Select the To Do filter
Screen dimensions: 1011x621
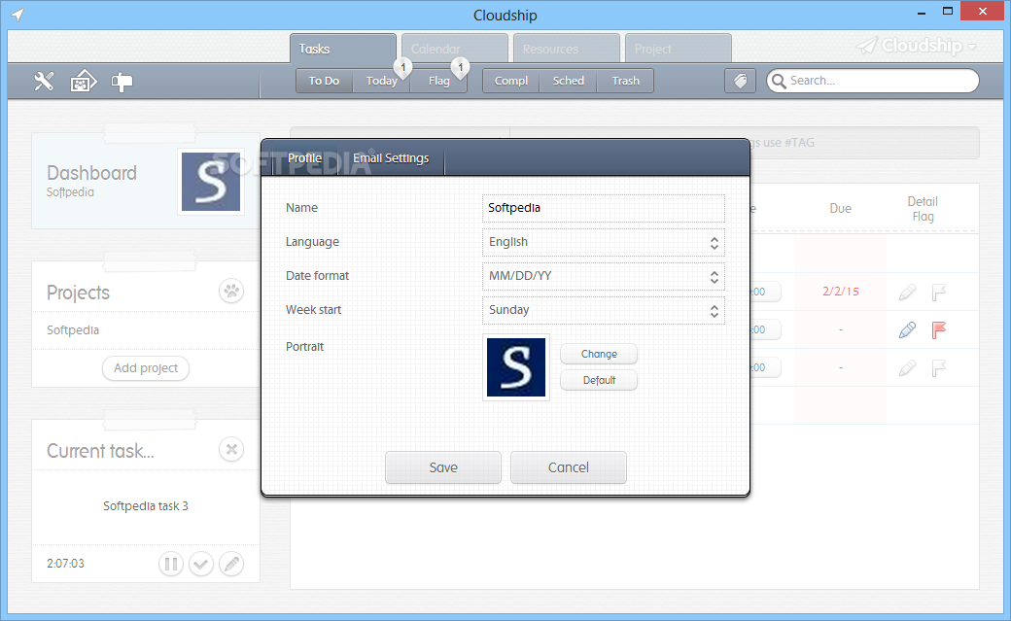coord(324,81)
